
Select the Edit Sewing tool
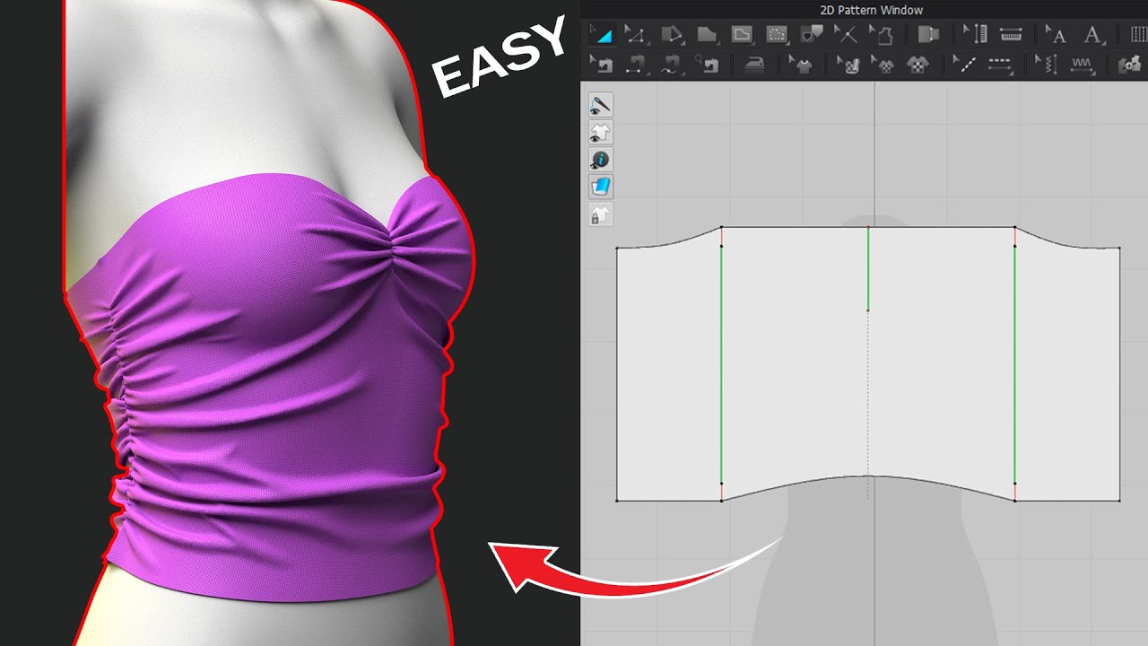tap(601, 64)
